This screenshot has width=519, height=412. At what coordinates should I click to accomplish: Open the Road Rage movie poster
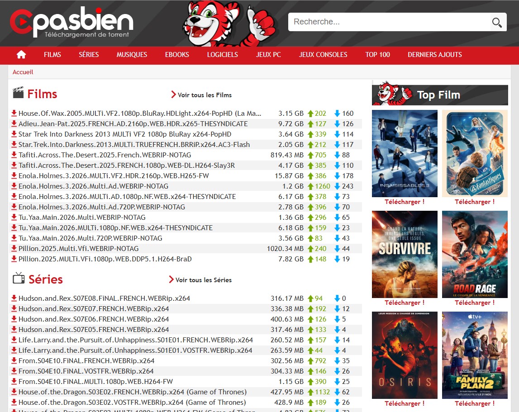coord(475,254)
